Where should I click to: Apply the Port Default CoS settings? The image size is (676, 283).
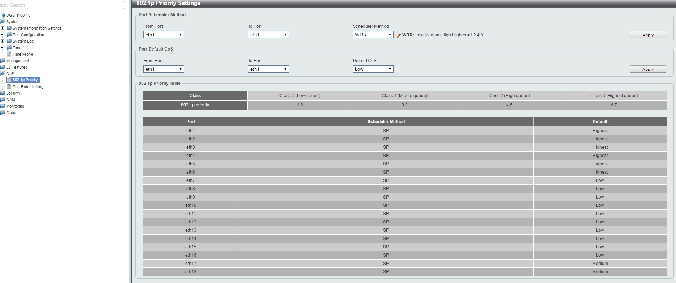click(x=648, y=69)
